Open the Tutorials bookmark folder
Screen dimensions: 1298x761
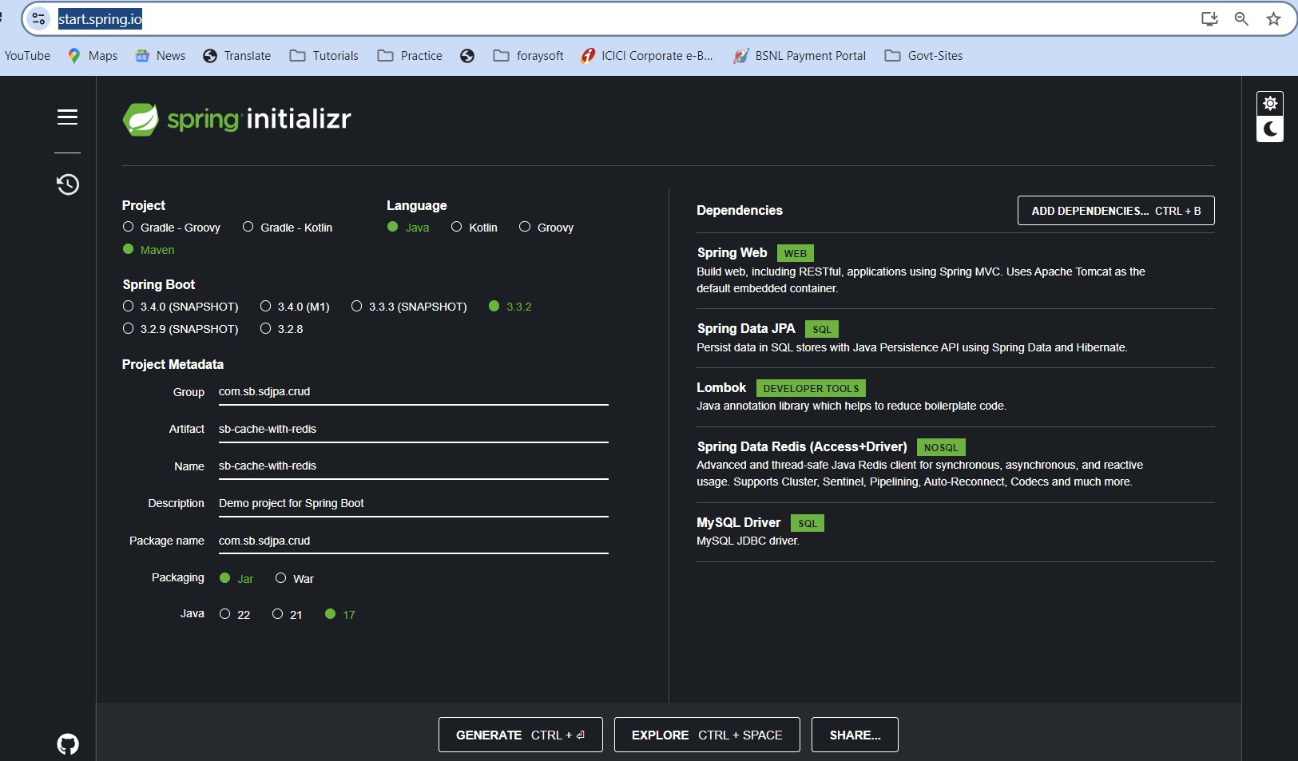click(324, 56)
